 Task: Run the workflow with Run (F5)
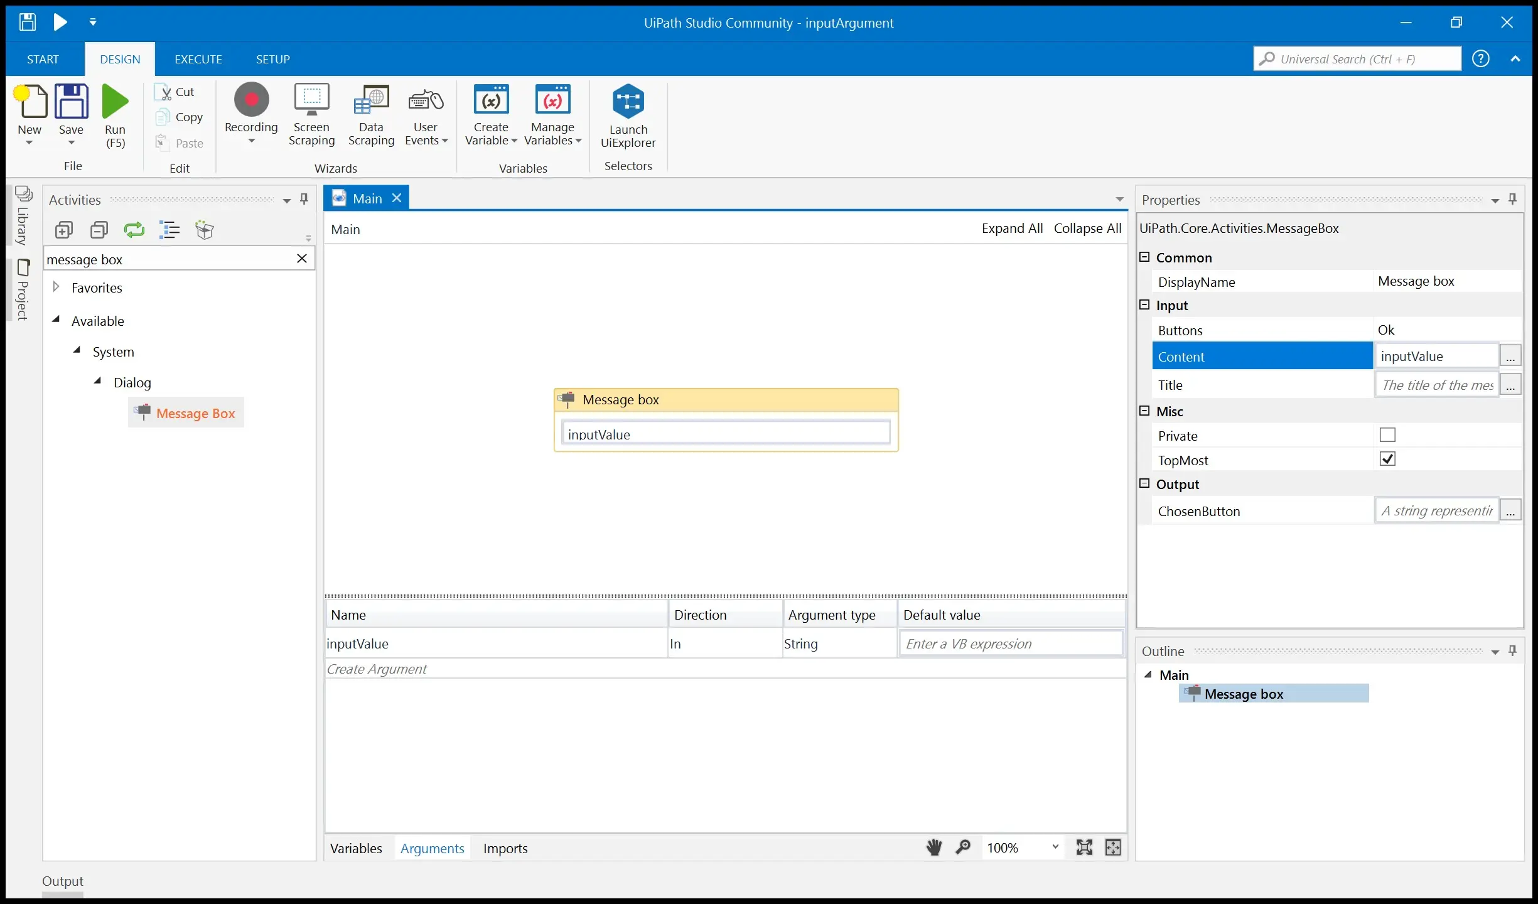coord(115,116)
